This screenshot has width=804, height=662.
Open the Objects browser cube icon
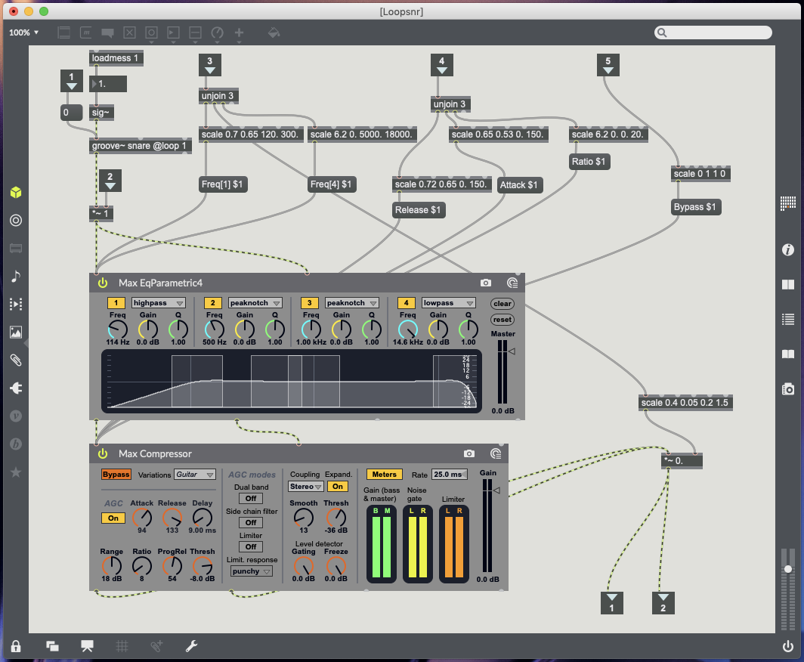16,193
